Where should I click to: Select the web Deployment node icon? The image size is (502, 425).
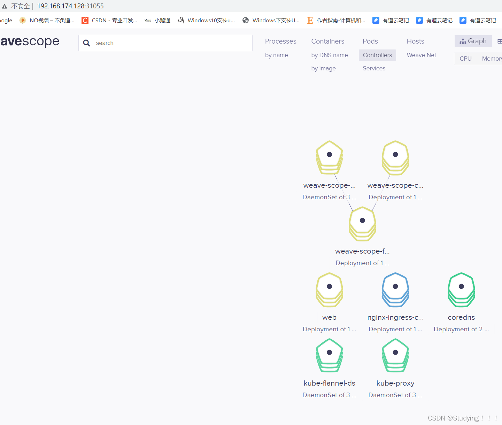[329, 289]
